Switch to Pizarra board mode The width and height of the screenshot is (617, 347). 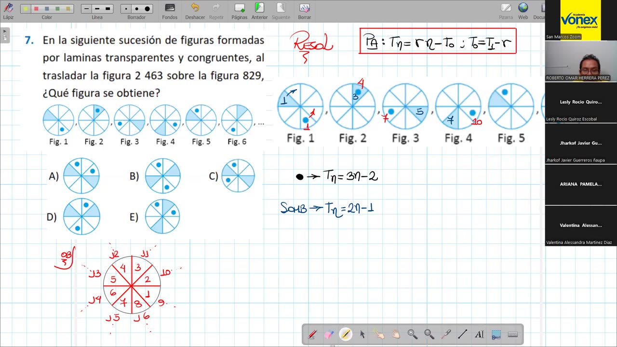coord(506,11)
